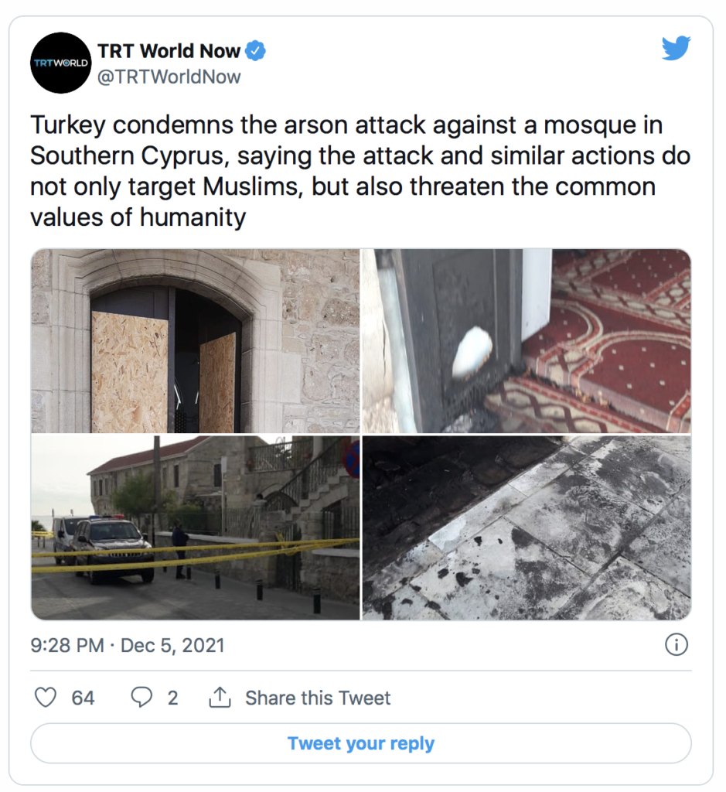Screen dimensions: 726x792
Task: Click the tweet text about arson attack
Action: tap(360, 171)
